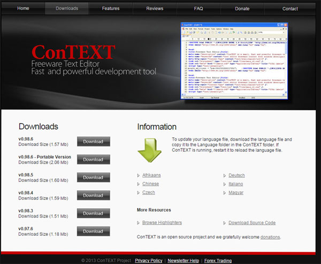Click the 'Freeware Text Editor' tagline
The height and width of the screenshot is (264, 321).
pos(65,64)
